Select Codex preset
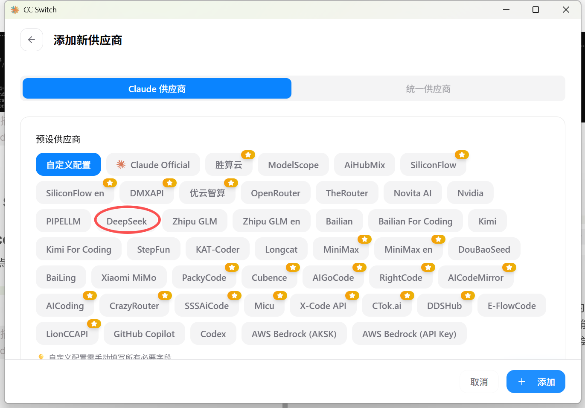585x408 pixels. click(213, 333)
